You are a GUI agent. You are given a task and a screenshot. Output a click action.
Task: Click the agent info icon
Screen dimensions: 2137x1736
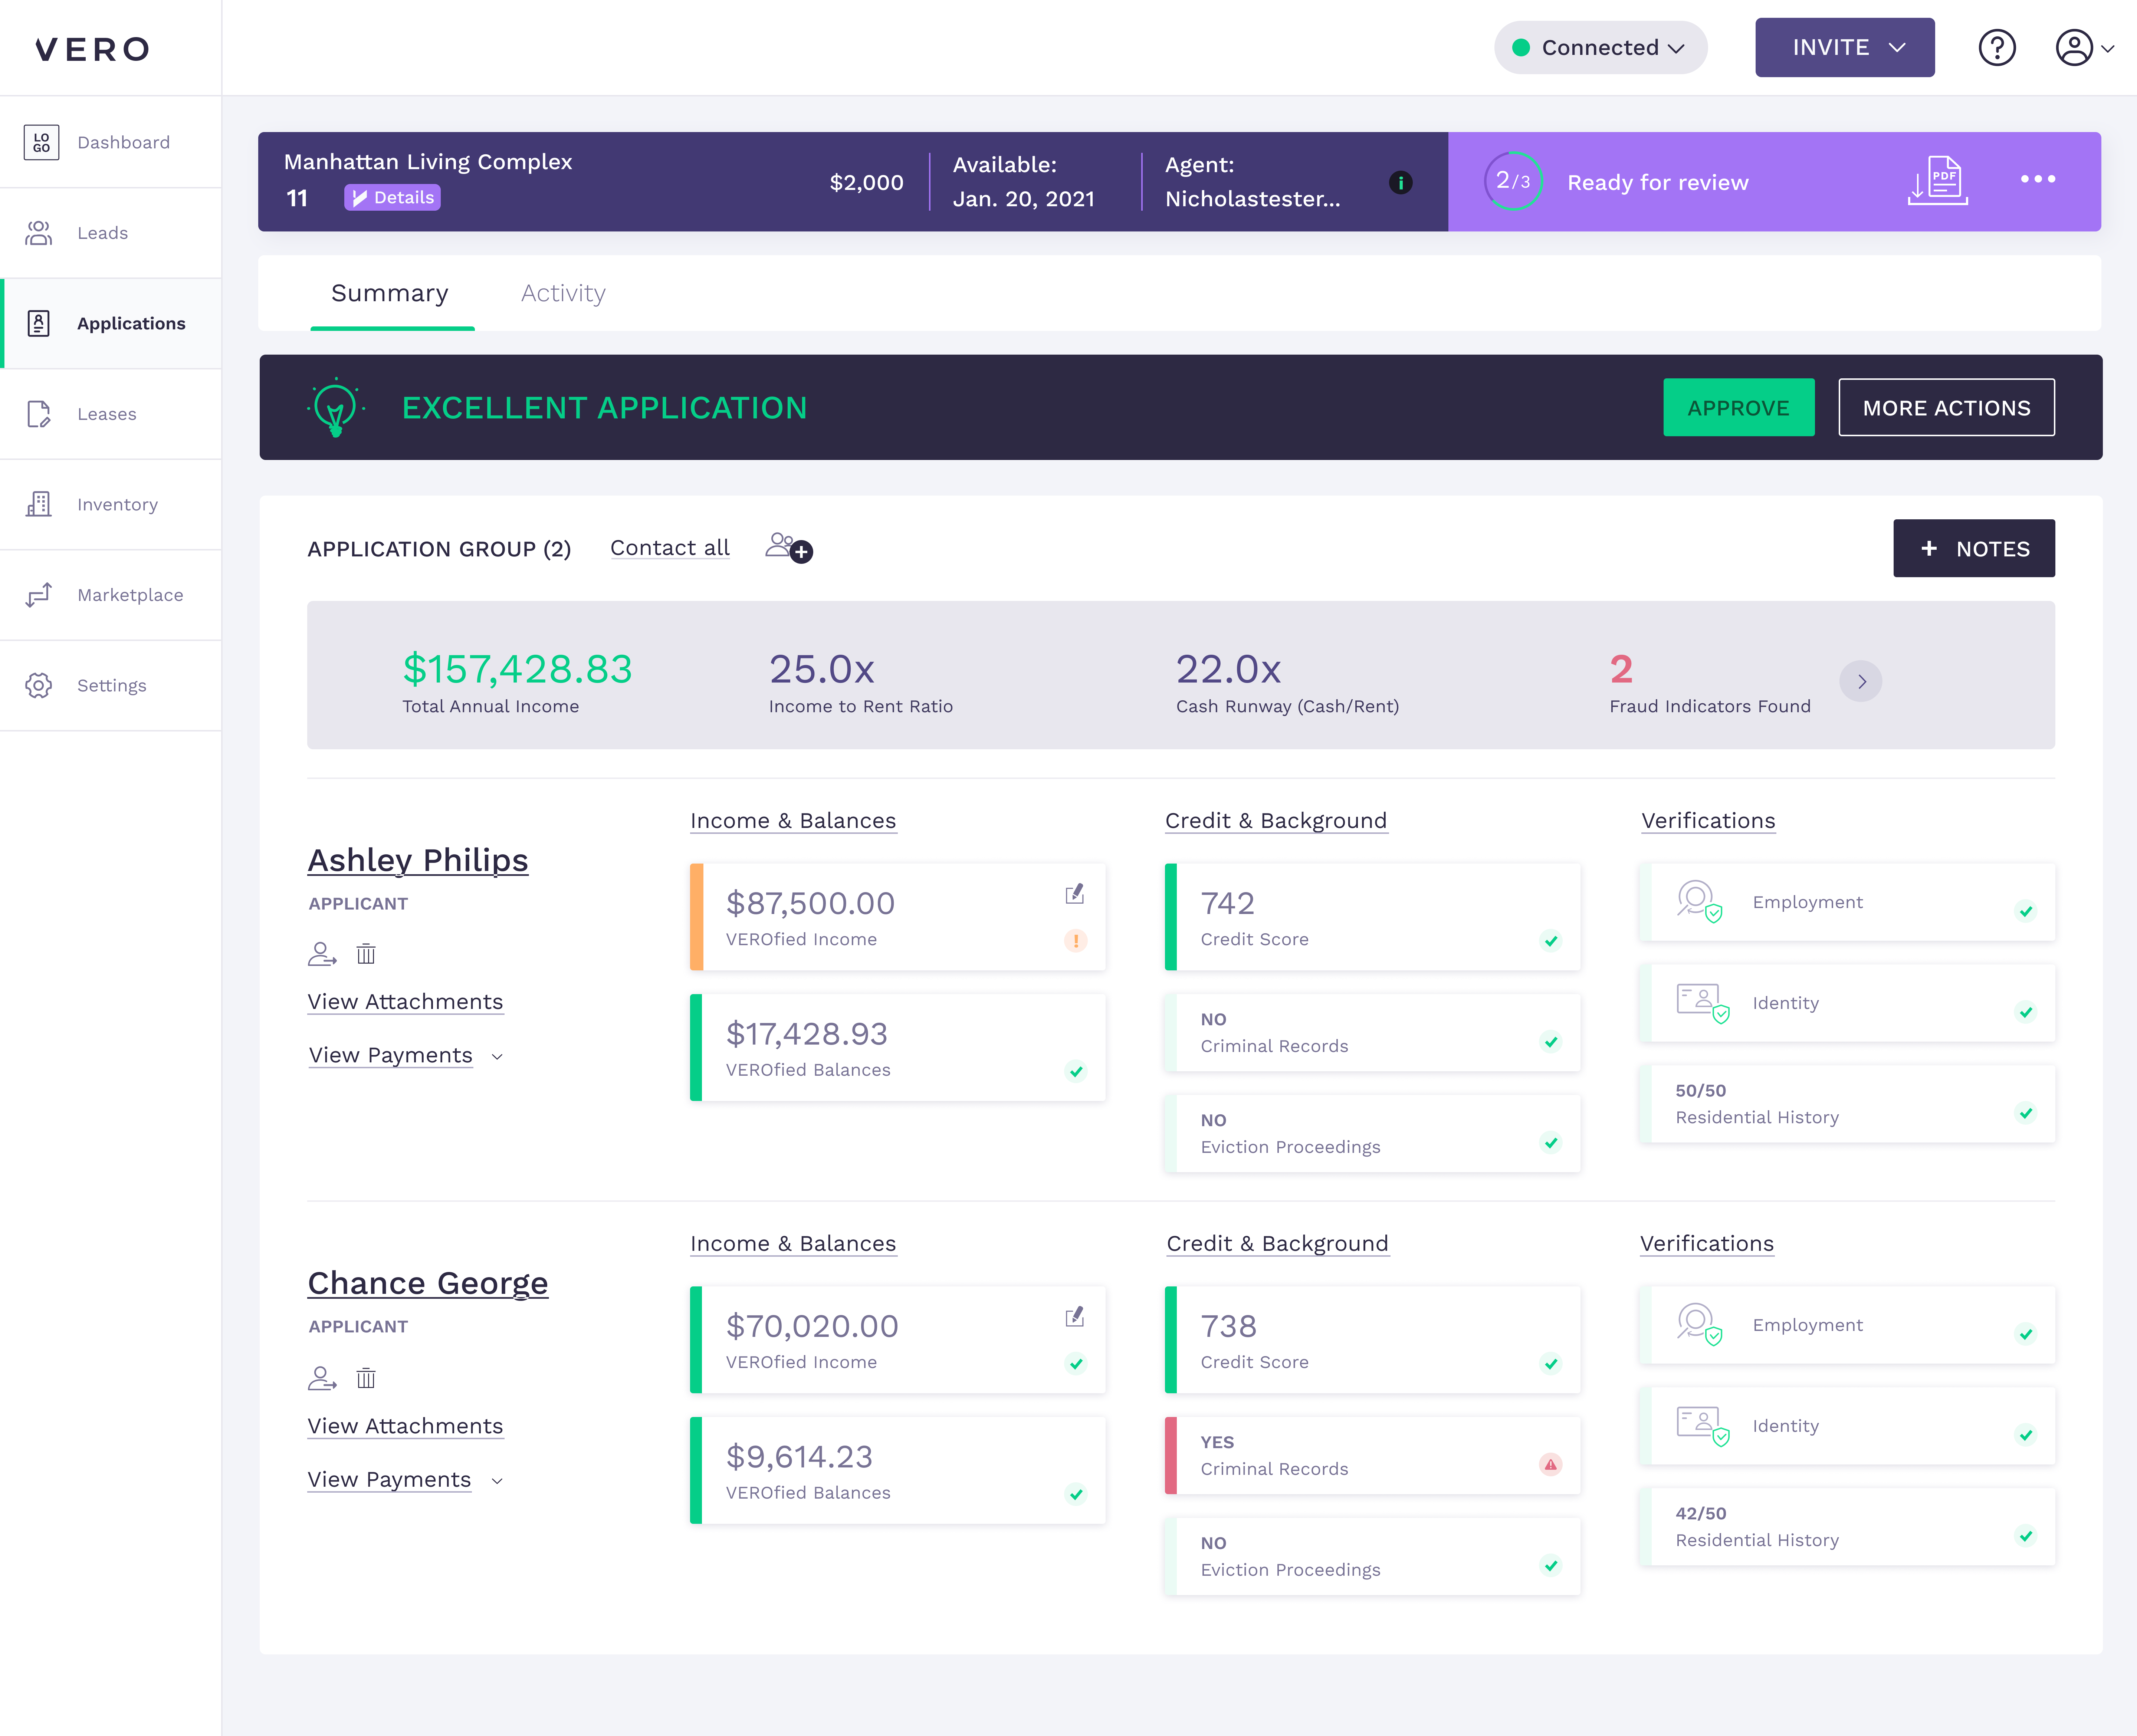(1400, 182)
